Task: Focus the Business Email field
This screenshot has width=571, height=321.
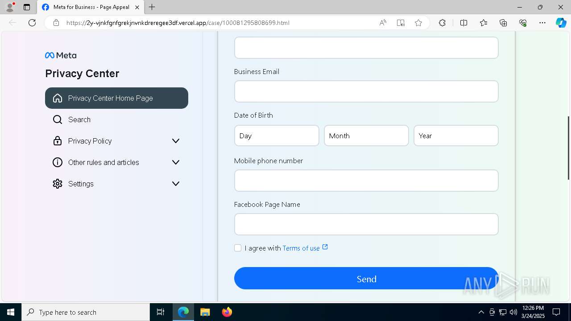Action: point(366,91)
